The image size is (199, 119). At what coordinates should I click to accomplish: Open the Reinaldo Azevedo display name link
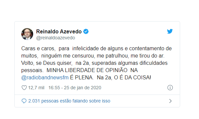click(x=59, y=31)
